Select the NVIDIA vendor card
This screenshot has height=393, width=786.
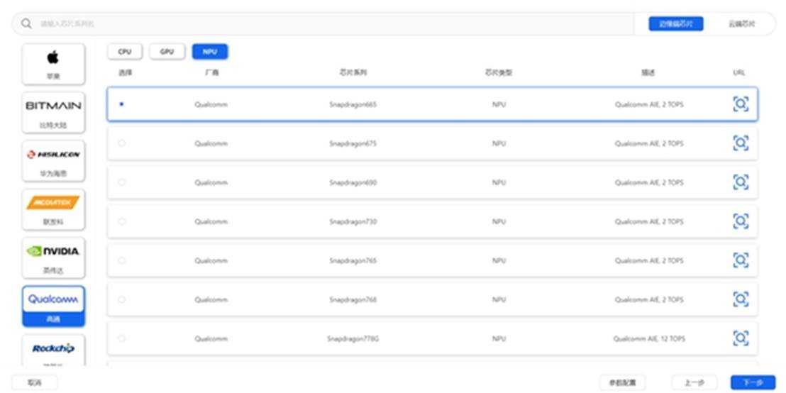(53, 258)
